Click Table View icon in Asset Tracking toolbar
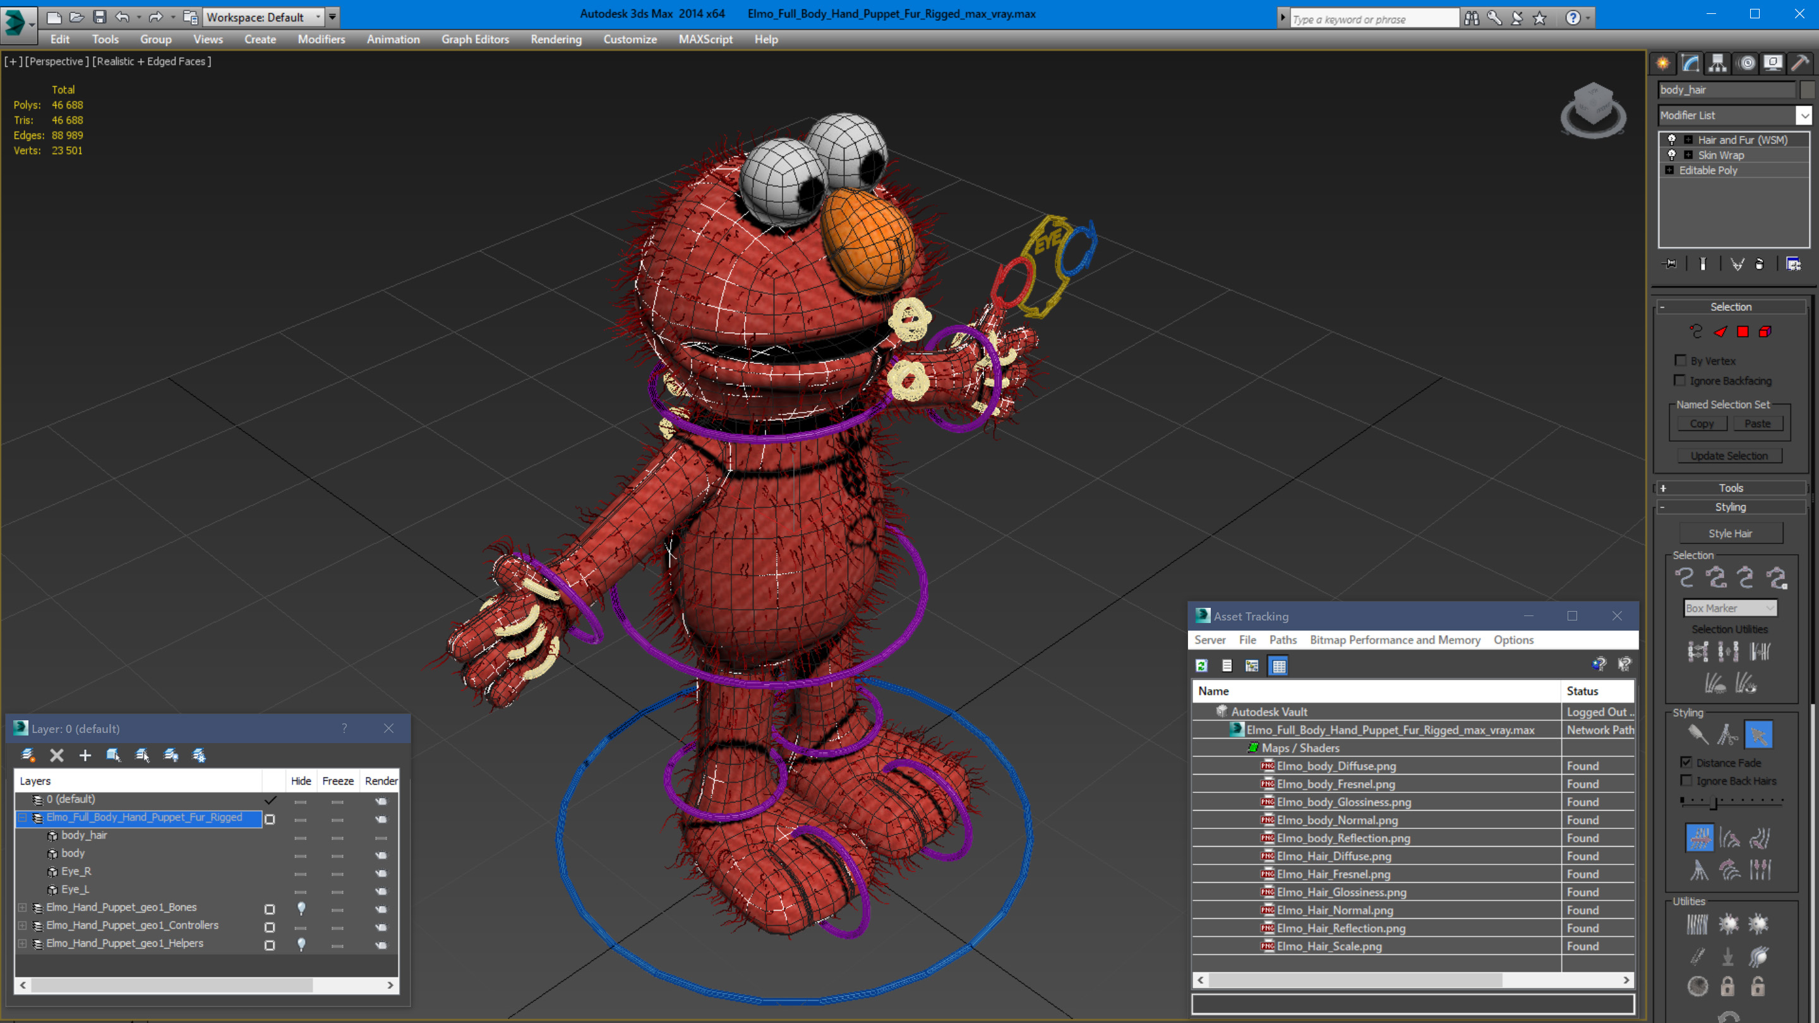 click(1278, 665)
